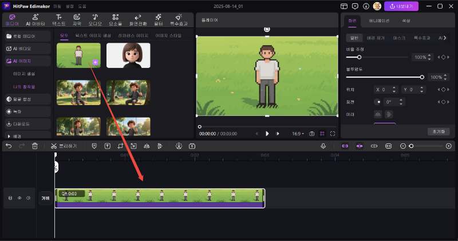This screenshot has width=458, height=241.
Task: Click the redo arrow in timeline toolbar
Action: click(x=22, y=146)
